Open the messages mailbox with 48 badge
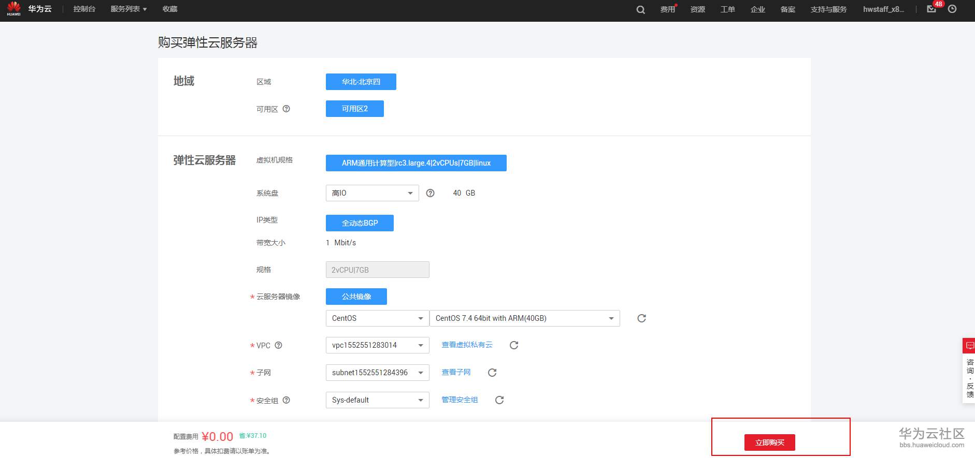Image resolution: width=975 pixels, height=458 pixels. [x=931, y=9]
